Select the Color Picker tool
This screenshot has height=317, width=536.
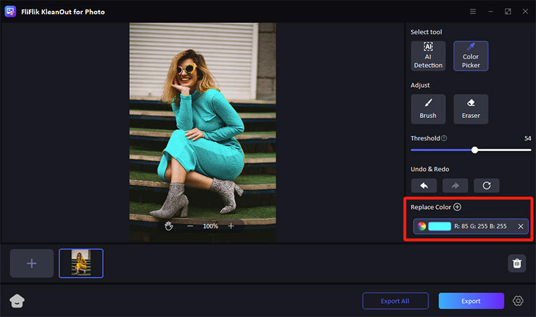(x=470, y=56)
